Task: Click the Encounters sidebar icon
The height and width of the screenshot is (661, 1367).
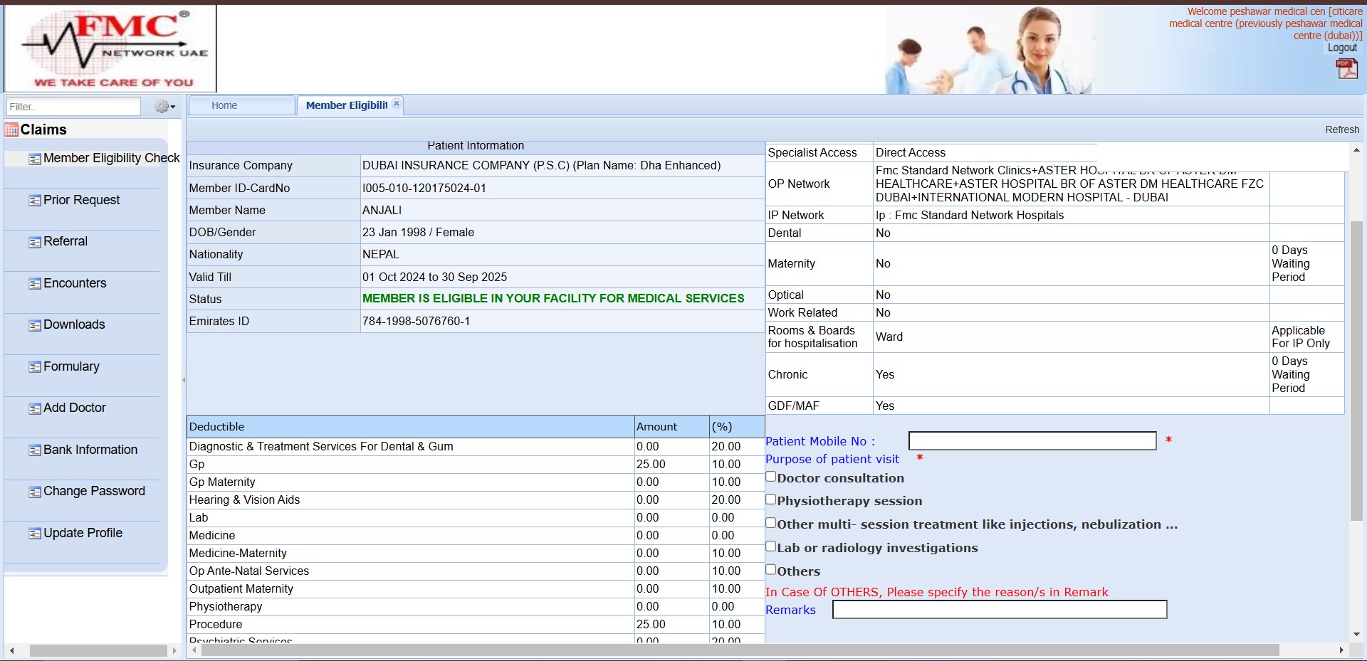Action: coord(34,284)
